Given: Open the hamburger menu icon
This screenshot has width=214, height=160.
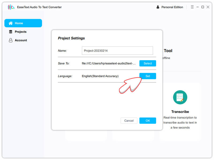Looking at the screenshot, I should (x=192, y=7).
